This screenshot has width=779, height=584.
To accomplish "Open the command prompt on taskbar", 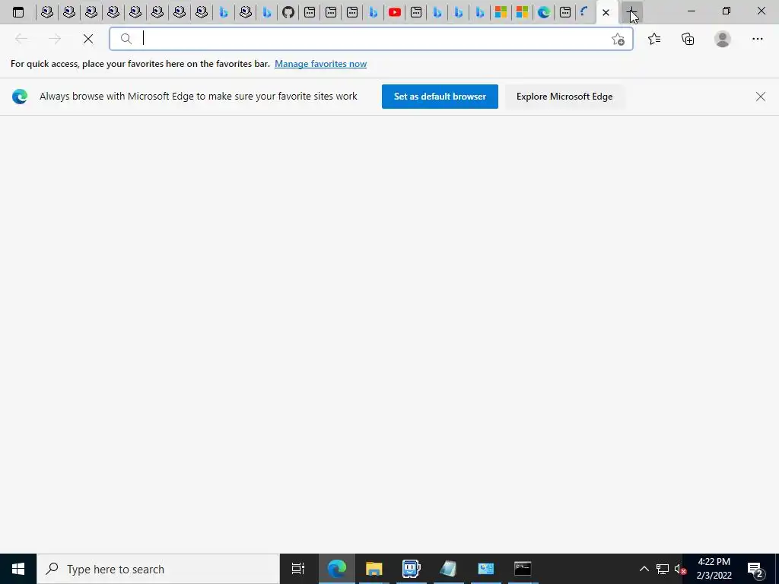I will click(523, 569).
